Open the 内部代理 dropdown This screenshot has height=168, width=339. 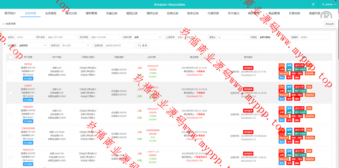(147, 37)
